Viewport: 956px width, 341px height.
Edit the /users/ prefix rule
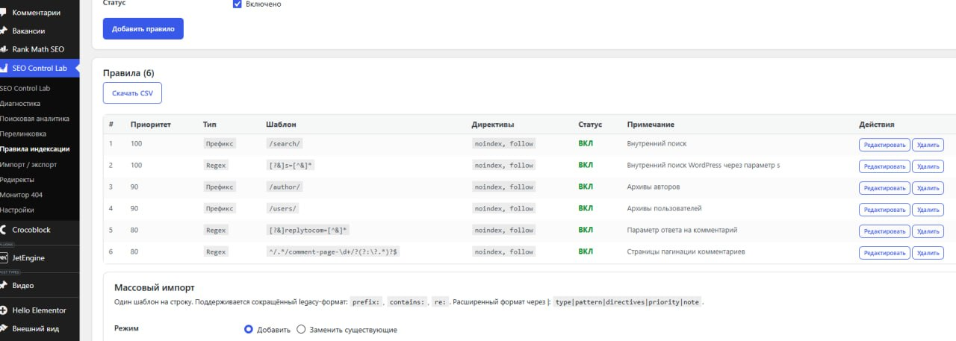(x=884, y=210)
